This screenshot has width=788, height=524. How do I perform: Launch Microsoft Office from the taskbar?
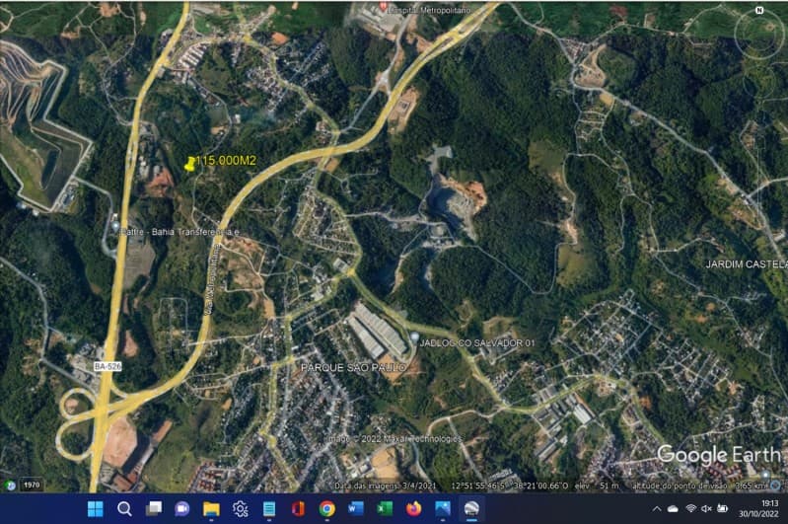coord(298,509)
